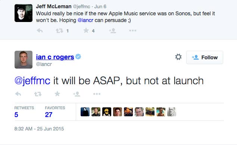This screenshot has width=237, height=145.
Task: Open Jeff McLeman's profile avatar
Action: (x=24, y=13)
